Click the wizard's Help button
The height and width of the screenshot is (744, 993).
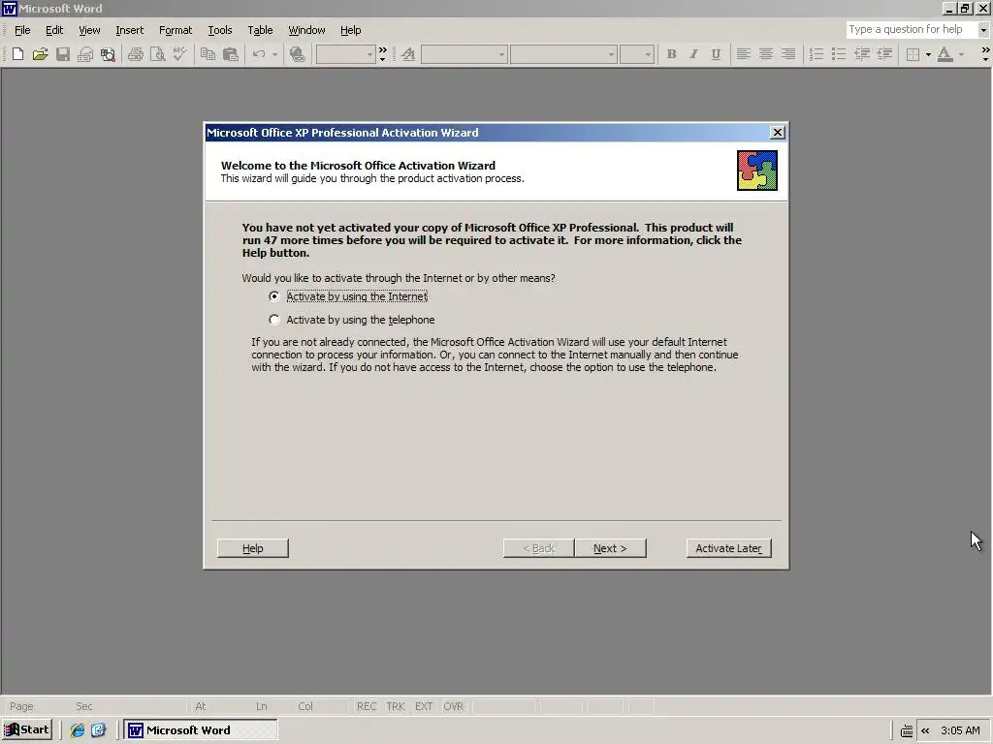pyautogui.click(x=253, y=548)
